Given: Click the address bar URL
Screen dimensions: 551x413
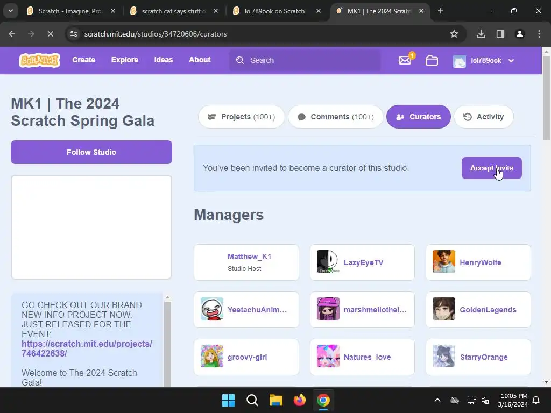Looking at the screenshot, I should [156, 34].
